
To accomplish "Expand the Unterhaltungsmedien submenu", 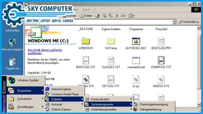I will click(108, 109).
